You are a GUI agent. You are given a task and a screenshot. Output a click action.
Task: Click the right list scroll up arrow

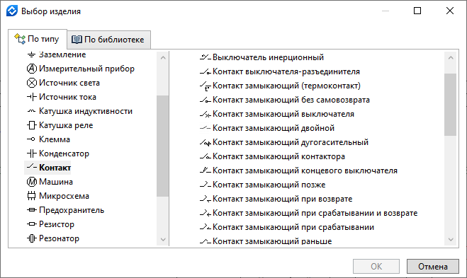pos(451,58)
